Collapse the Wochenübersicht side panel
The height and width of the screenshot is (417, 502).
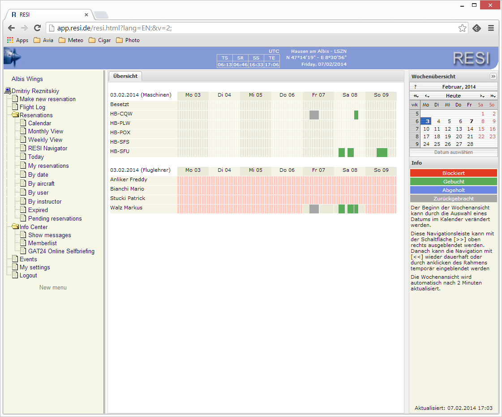pyautogui.click(x=493, y=77)
